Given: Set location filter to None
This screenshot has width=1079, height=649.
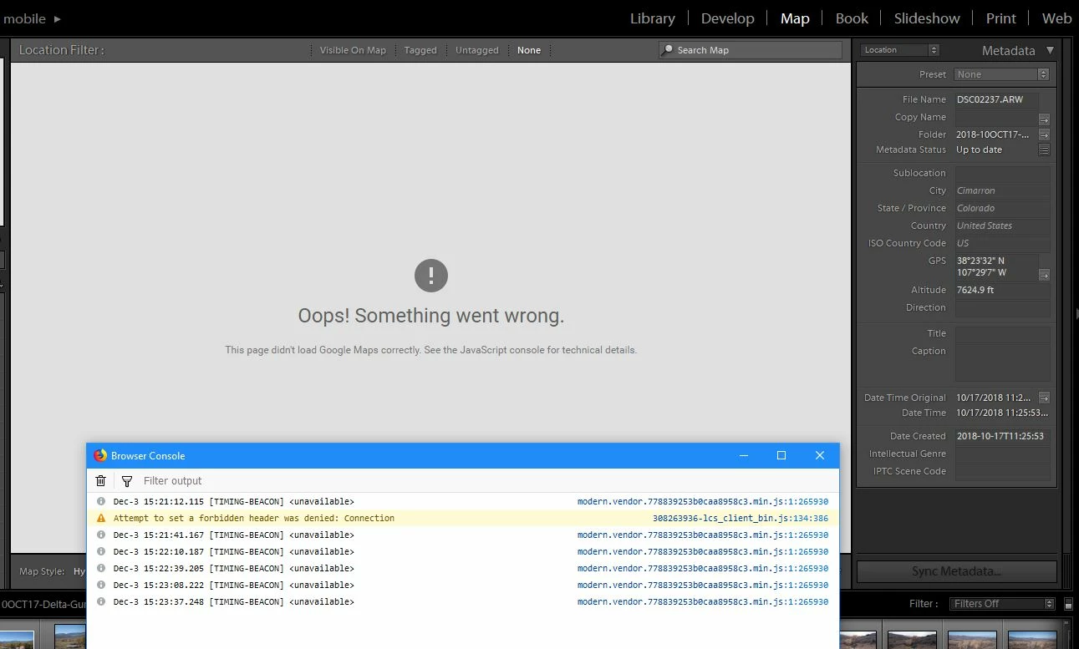Looking at the screenshot, I should tap(529, 50).
